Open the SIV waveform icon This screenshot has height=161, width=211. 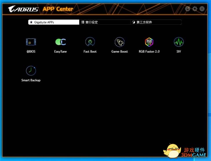tap(179, 42)
